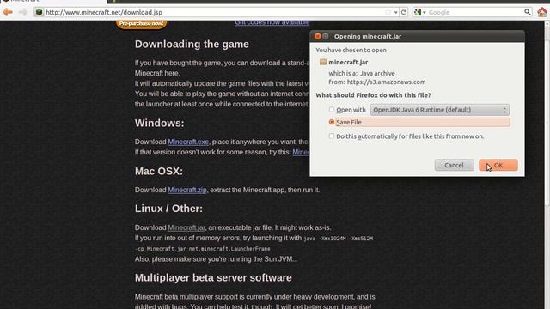Click the URL address field
The image size is (550, 309).
pyautogui.click(x=214, y=12)
